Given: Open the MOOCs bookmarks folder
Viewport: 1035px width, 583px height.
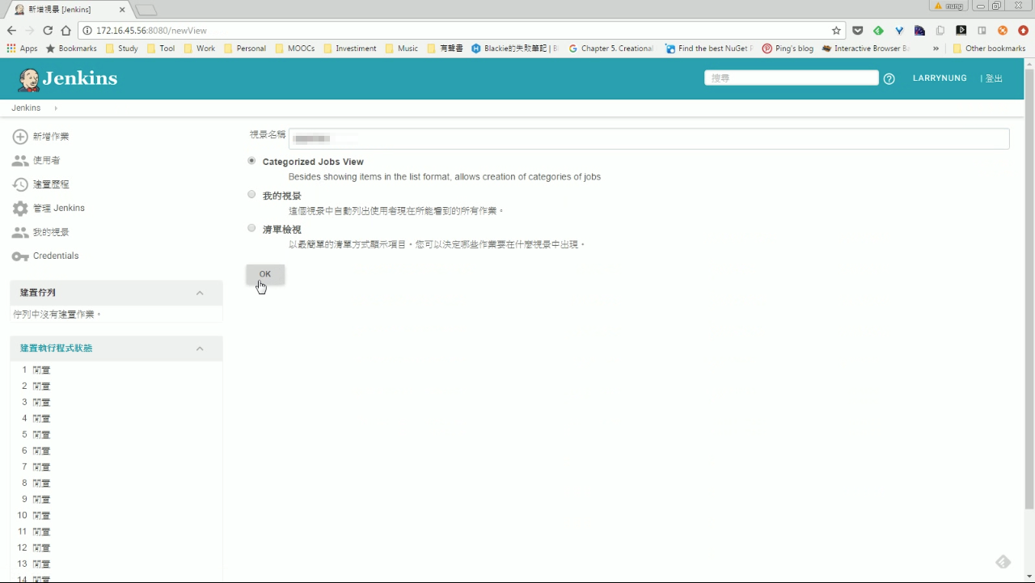Looking at the screenshot, I should (294, 49).
